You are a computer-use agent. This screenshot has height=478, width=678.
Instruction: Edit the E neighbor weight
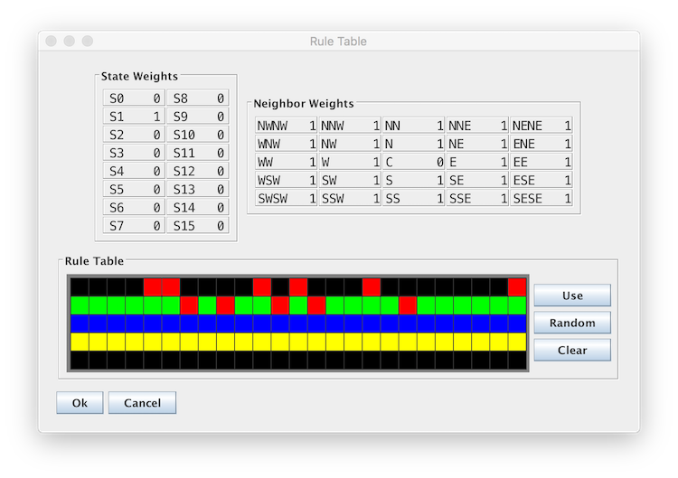coord(477,162)
